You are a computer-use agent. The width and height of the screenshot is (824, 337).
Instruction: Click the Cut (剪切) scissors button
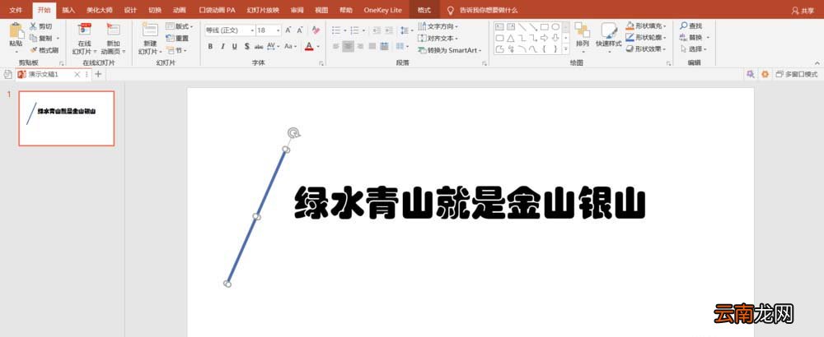(41, 26)
